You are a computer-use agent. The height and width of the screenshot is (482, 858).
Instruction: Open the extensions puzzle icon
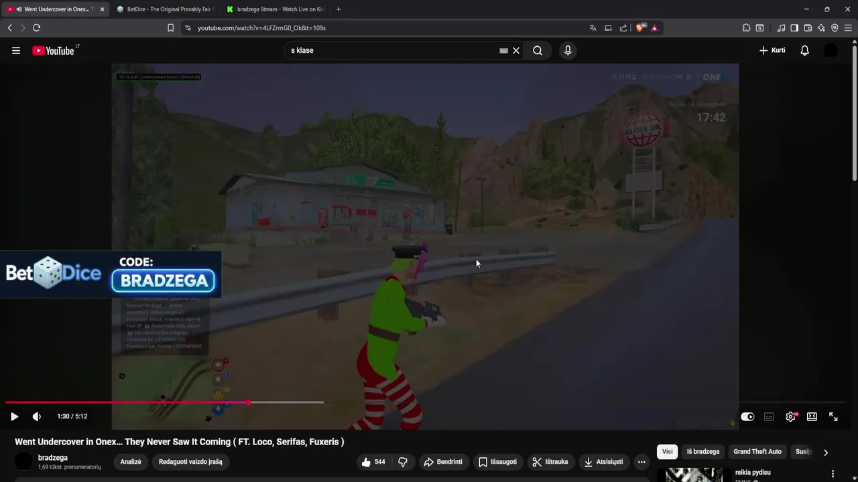coord(746,28)
